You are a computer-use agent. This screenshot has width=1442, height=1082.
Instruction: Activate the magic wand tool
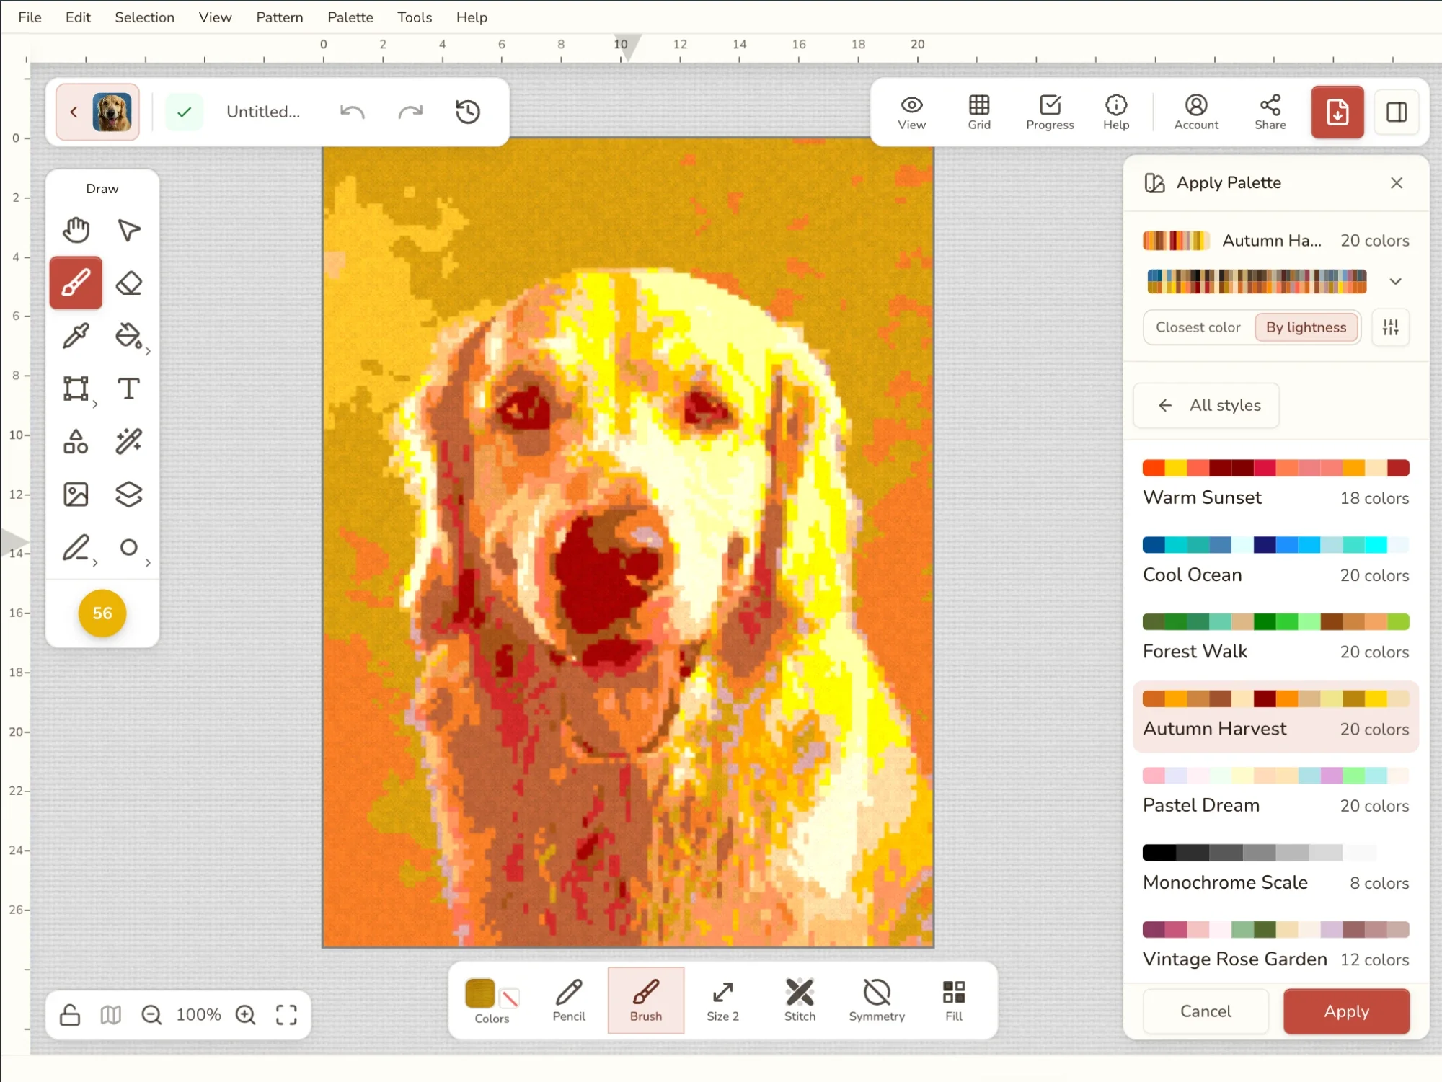[x=128, y=441]
